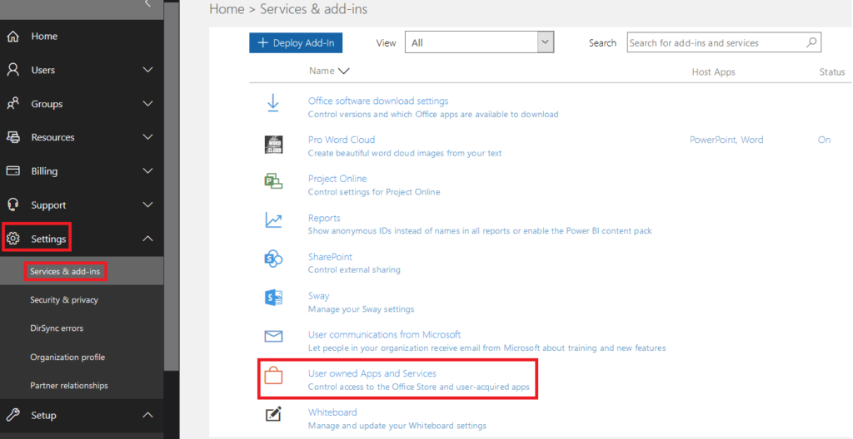This screenshot has width=853, height=439.
Task: Expand the Support menu chevron
Action: tap(147, 205)
